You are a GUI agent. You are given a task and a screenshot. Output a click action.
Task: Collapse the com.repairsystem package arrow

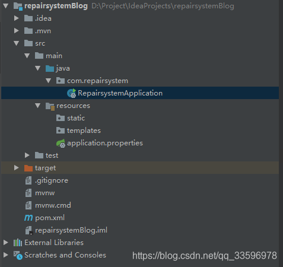click(x=49, y=81)
